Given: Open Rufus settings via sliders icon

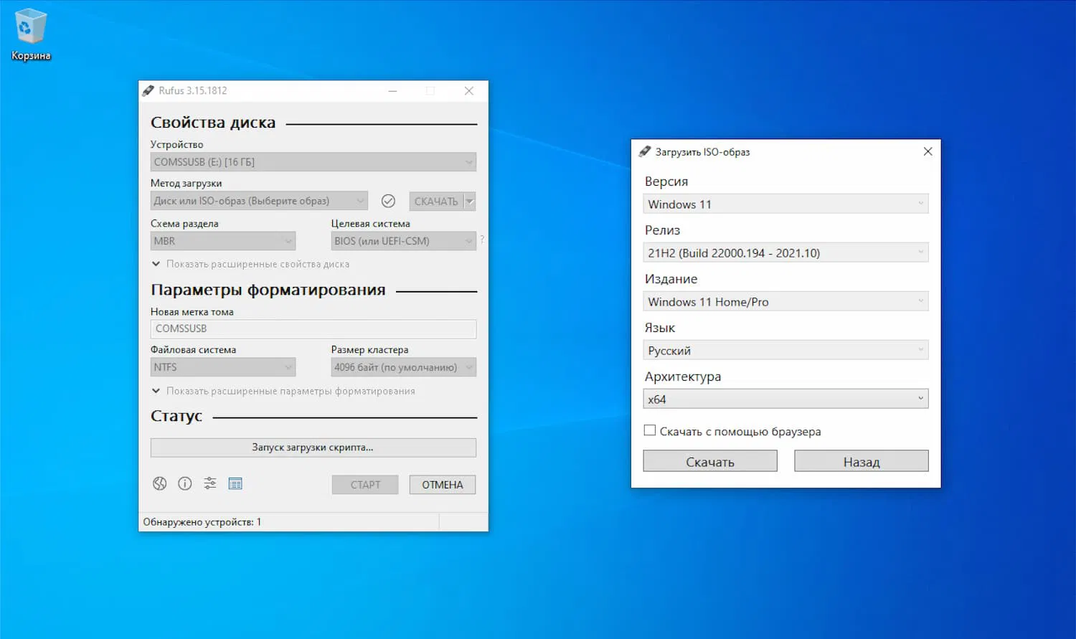Looking at the screenshot, I should click(209, 483).
